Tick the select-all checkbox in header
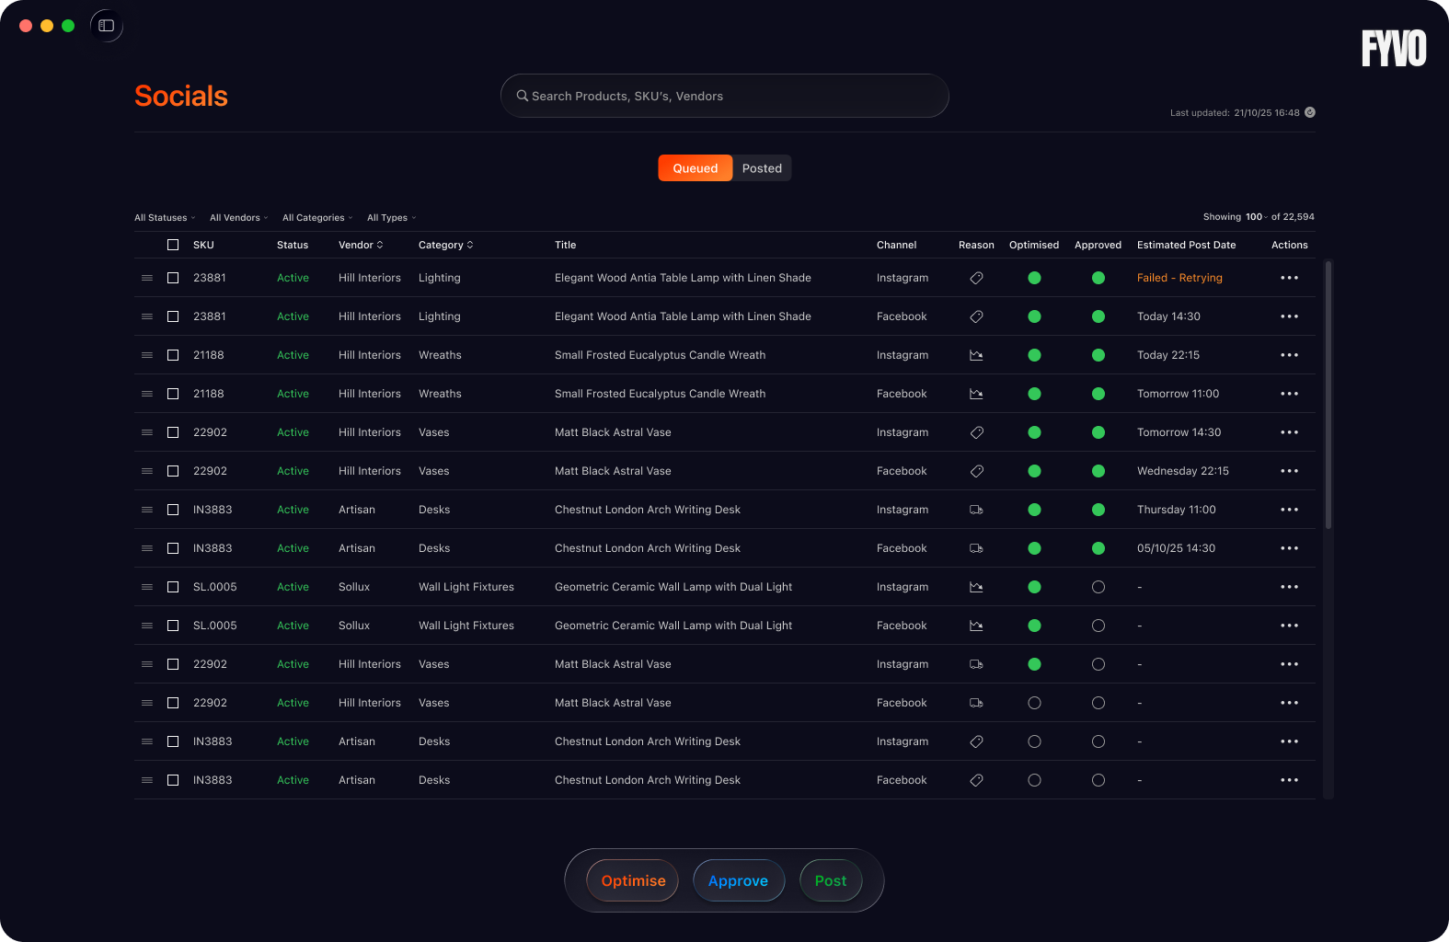1449x942 pixels. 173,245
